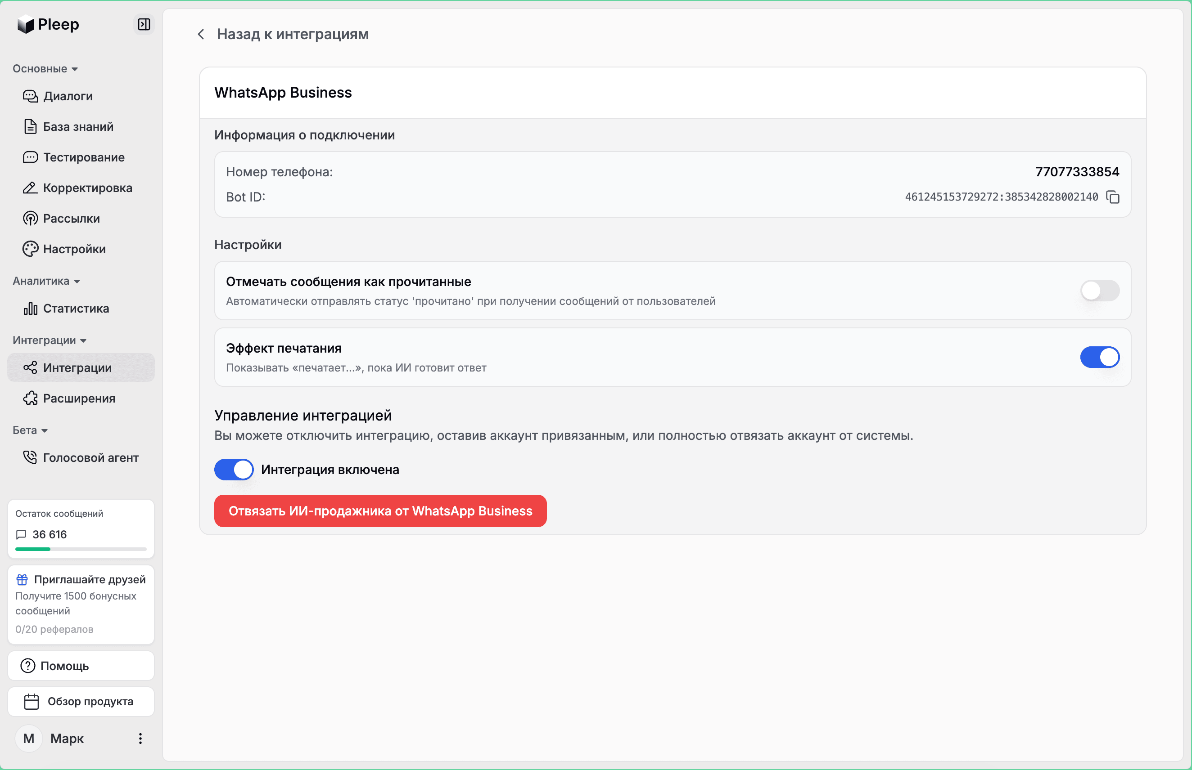Click the Диалоги chat bubbles icon

[x=30, y=96]
